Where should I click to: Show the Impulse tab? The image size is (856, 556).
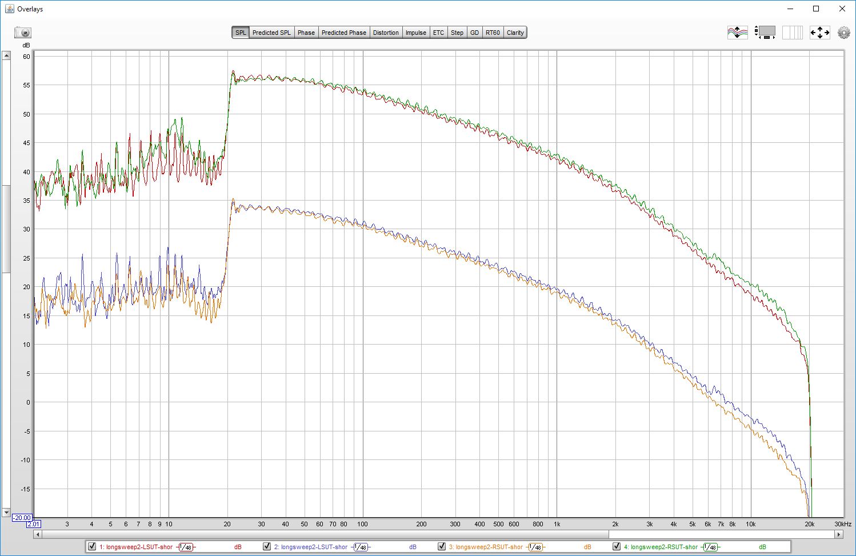(416, 33)
